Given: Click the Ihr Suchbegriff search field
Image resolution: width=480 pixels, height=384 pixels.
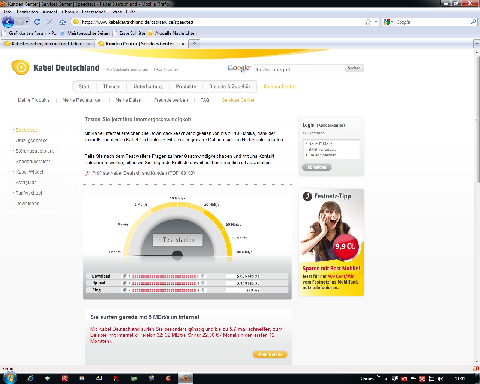Looking at the screenshot, I should [299, 69].
